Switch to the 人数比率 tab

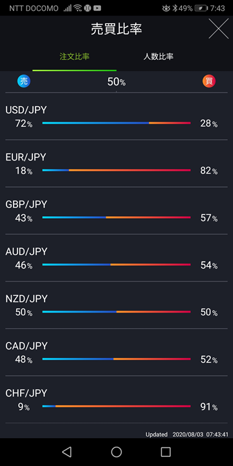[x=159, y=57]
